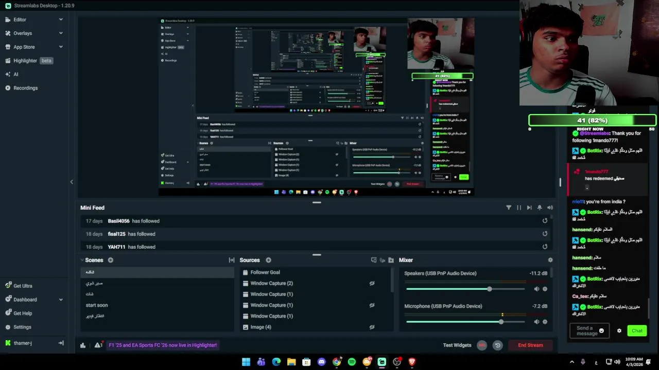Open the Windows Start menu

point(246,362)
